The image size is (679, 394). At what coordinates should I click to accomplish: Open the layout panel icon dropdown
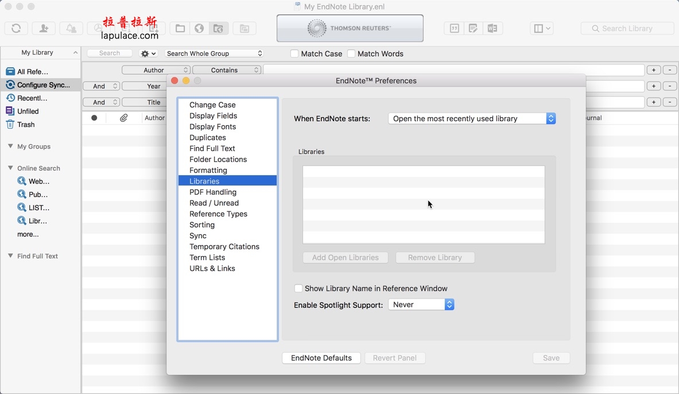[542, 28]
